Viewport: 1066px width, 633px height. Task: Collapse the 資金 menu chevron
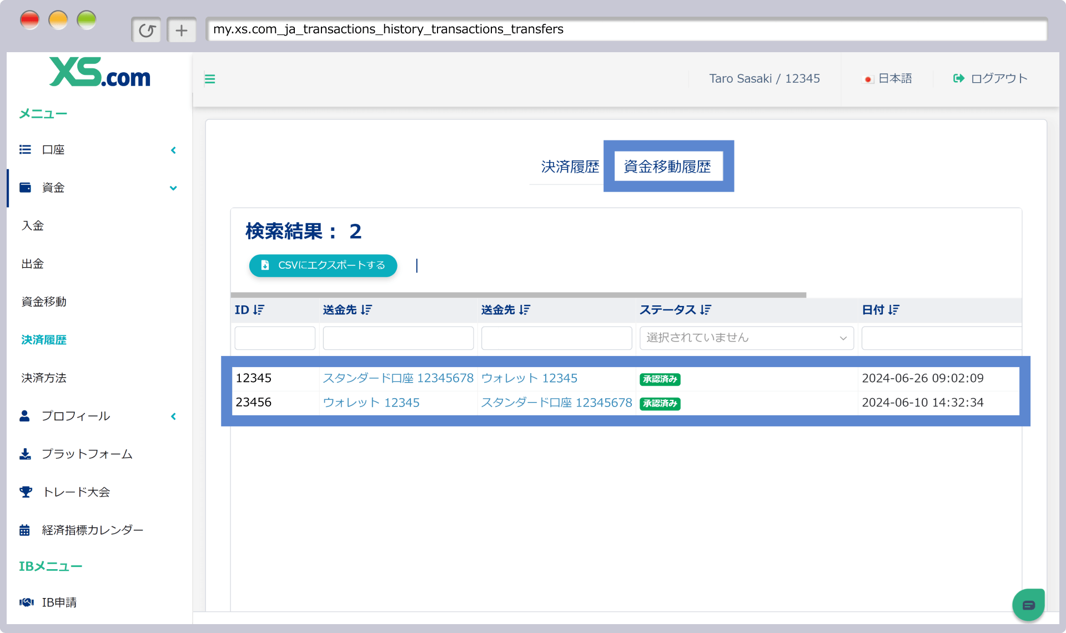tap(173, 188)
